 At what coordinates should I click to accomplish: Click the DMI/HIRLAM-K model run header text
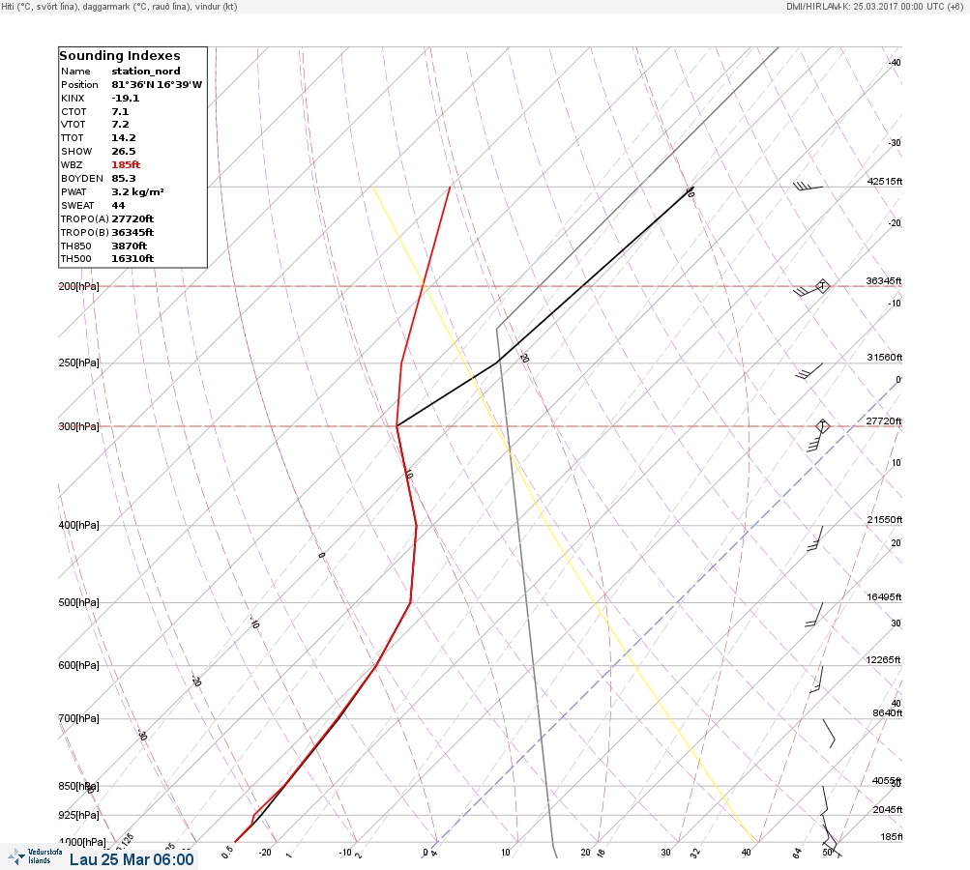[874, 6]
